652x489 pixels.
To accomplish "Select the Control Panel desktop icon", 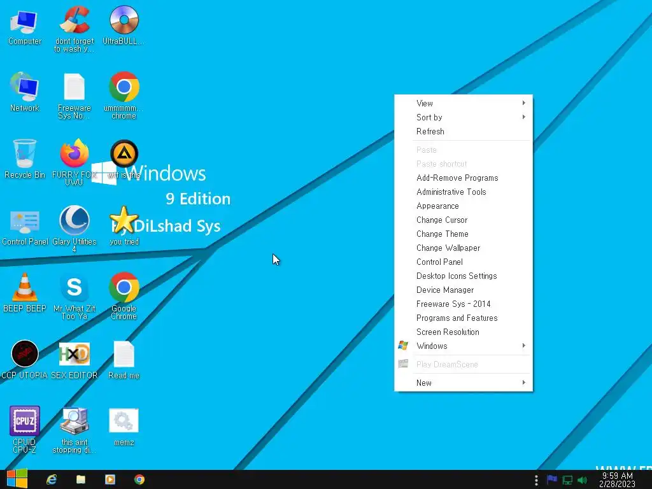I will click(25, 227).
